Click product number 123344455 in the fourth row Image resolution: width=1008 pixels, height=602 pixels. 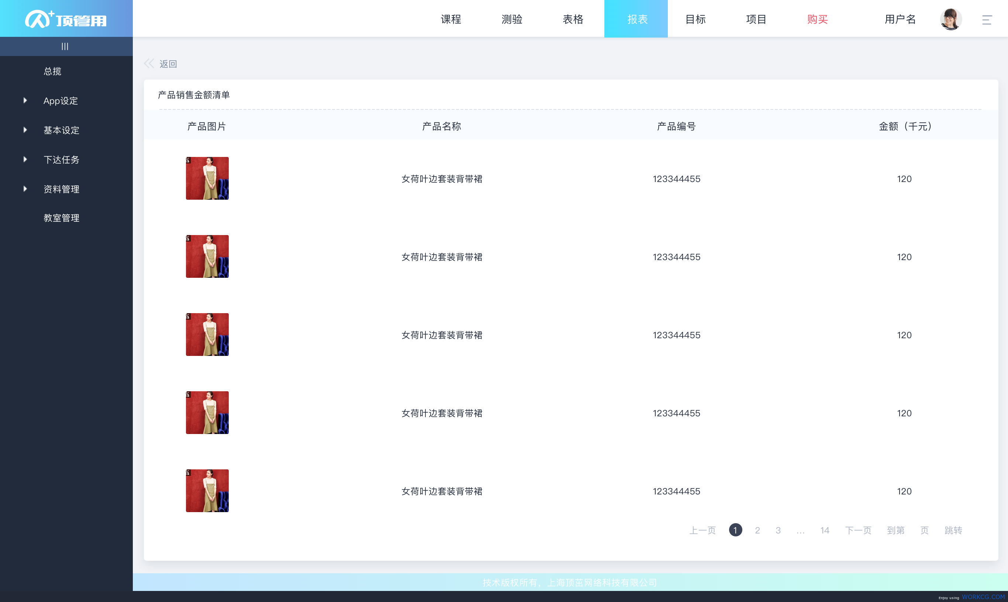677,413
